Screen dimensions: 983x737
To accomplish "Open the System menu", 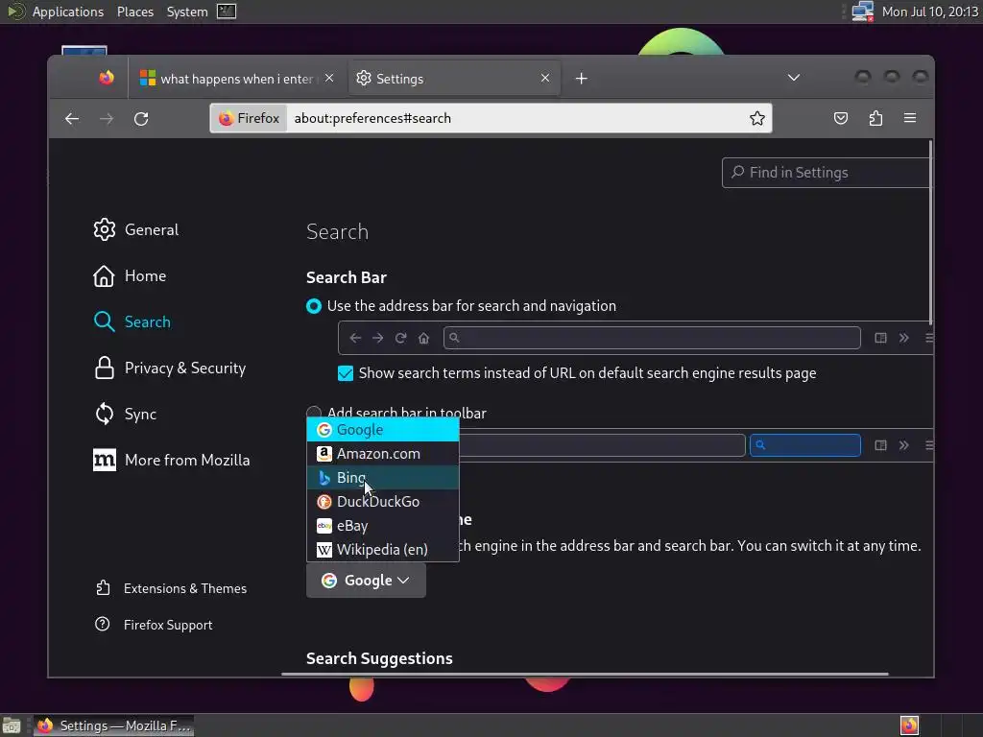I will tap(187, 12).
